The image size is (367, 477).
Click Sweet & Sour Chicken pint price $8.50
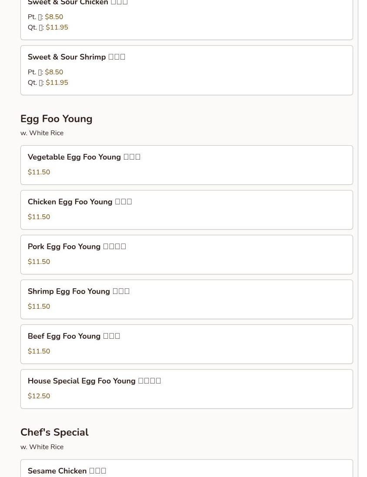coord(54,17)
